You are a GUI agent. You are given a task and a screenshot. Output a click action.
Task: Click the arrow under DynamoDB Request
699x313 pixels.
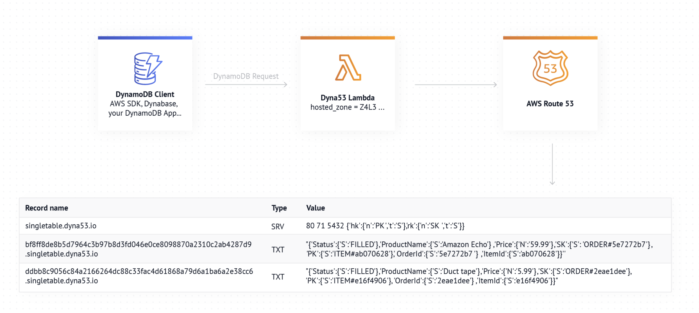pyautogui.click(x=246, y=85)
